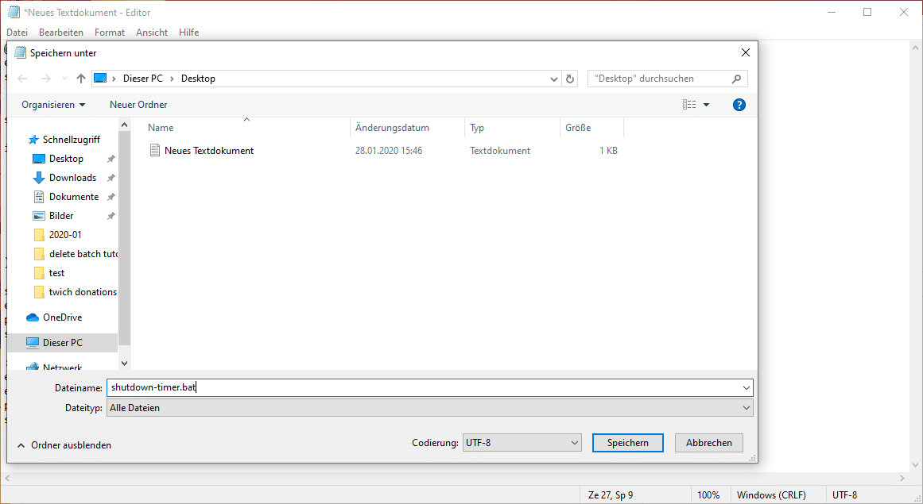This screenshot has height=504, width=923.
Task: Click the refresh icon beside address bar
Action: (569, 79)
